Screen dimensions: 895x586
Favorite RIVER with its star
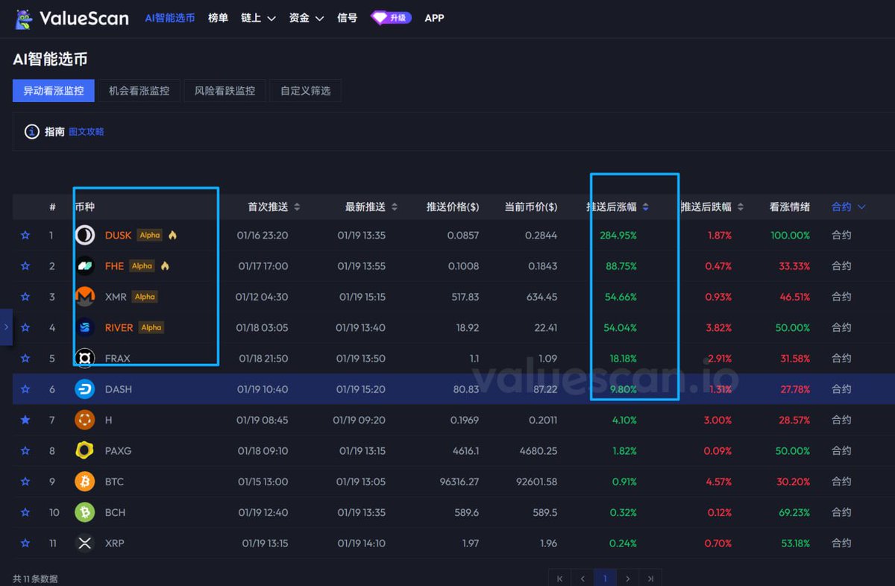coord(25,327)
